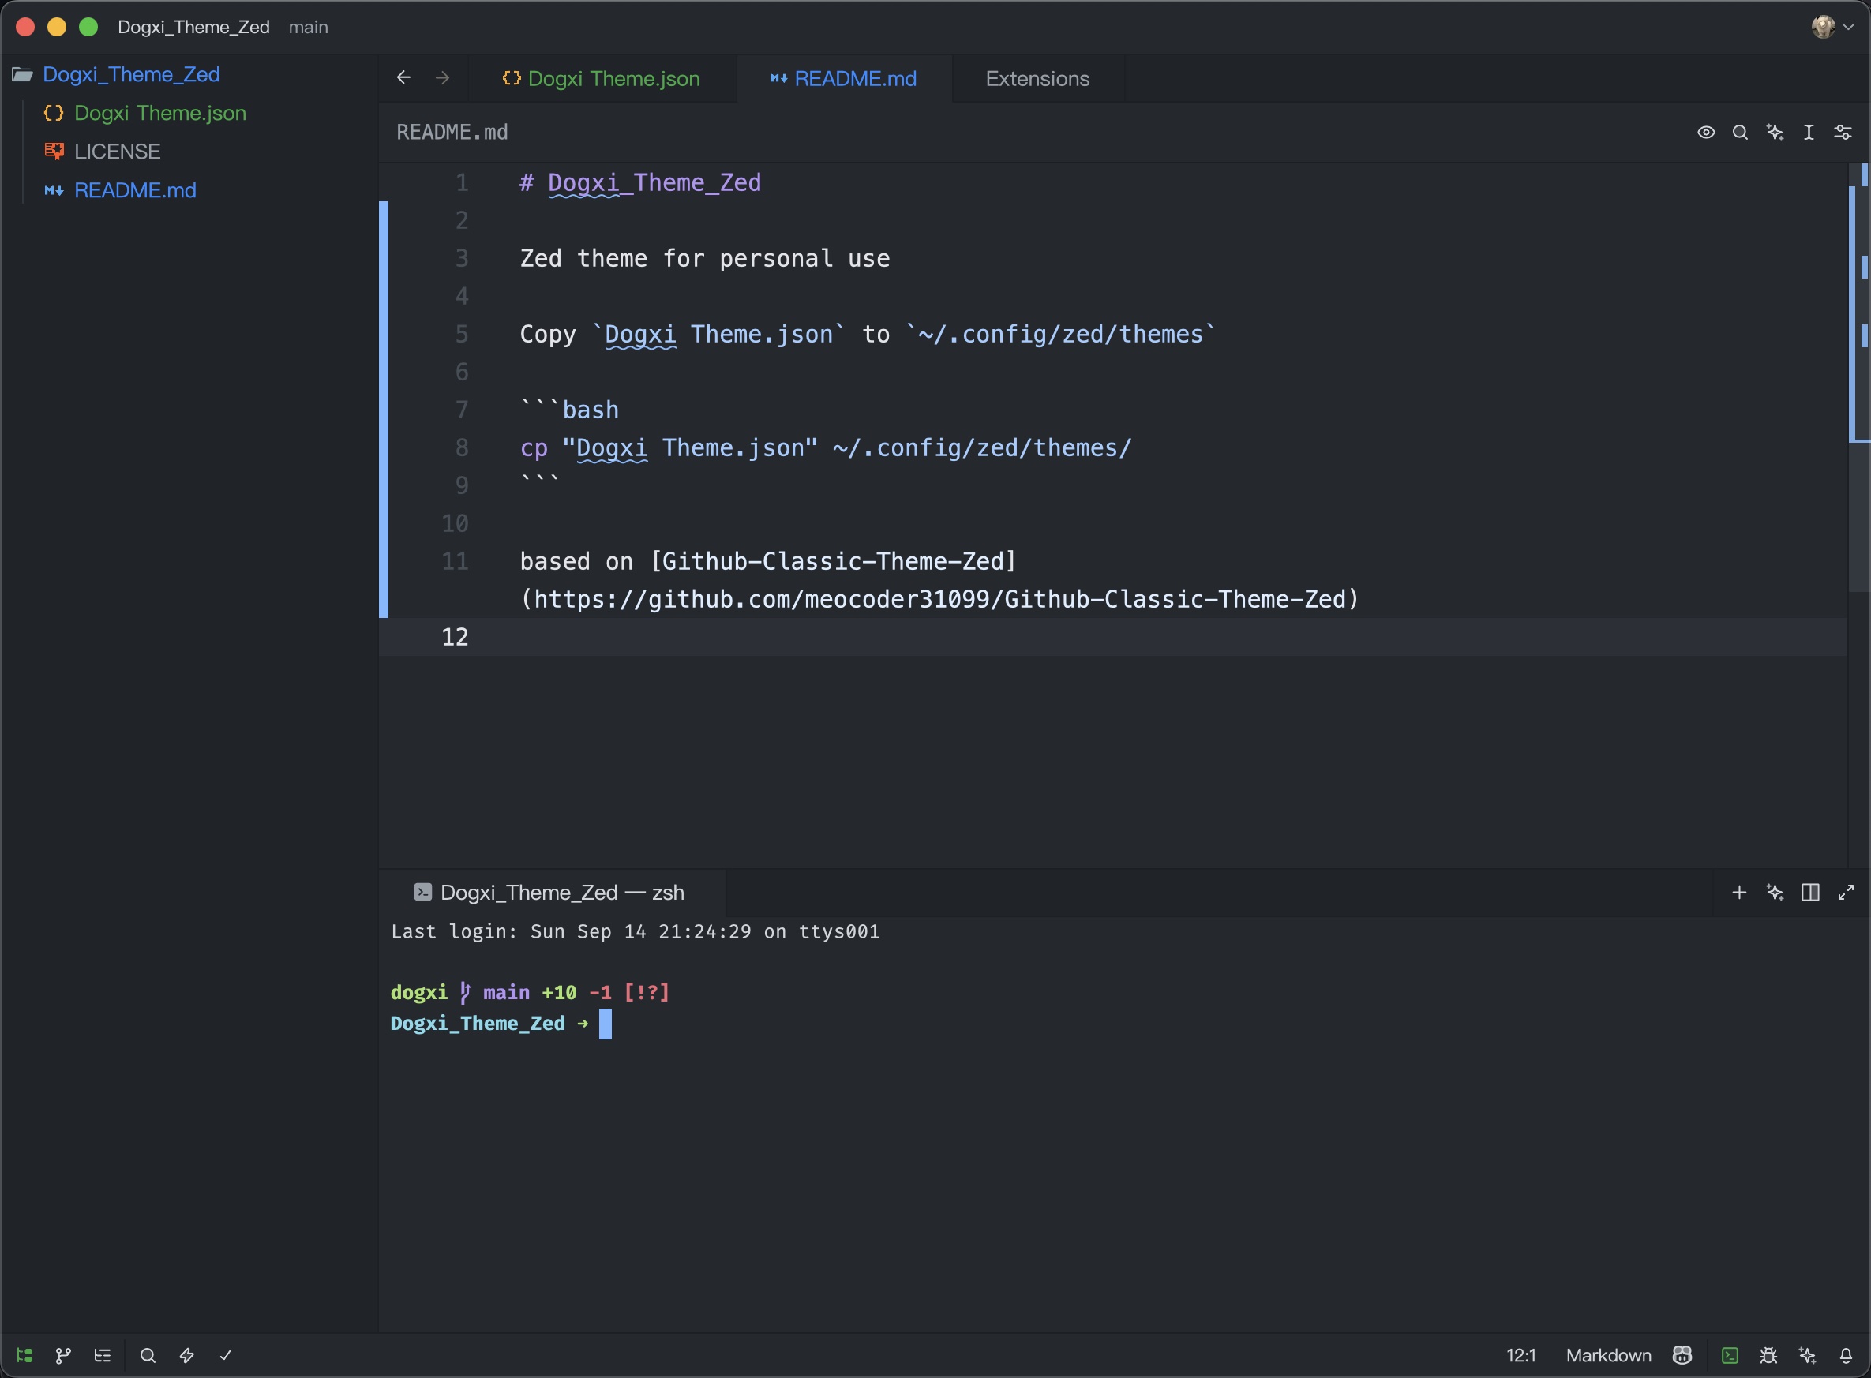Click the README.md breadcrumb path
This screenshot has width=1871, height=1378.
(452, 132)
